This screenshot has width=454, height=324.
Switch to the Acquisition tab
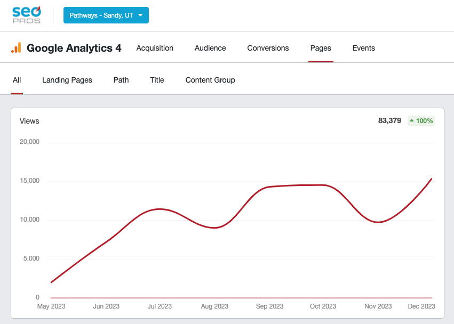[x=155, y=48]
